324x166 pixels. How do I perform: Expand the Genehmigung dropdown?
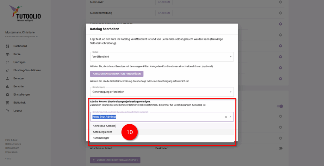point(162,92)
